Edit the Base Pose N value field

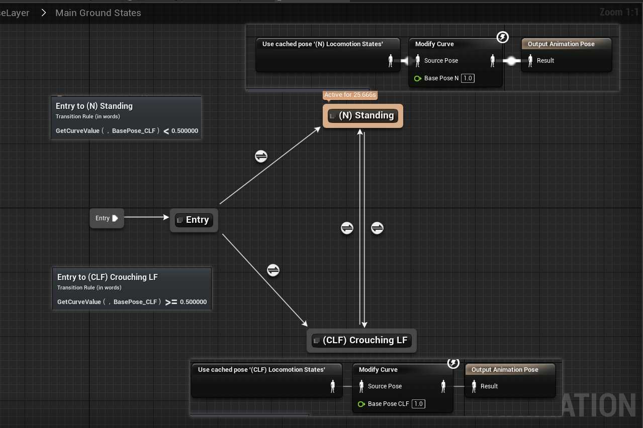(468, 78)
